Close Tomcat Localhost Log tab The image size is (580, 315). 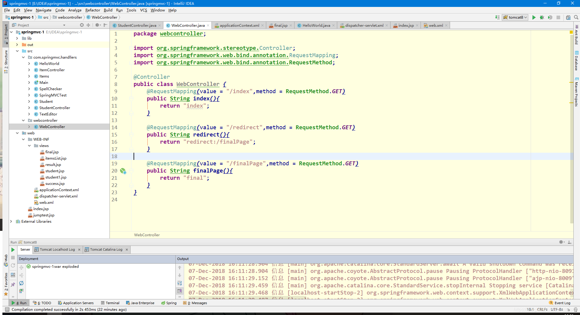point(79,250)
